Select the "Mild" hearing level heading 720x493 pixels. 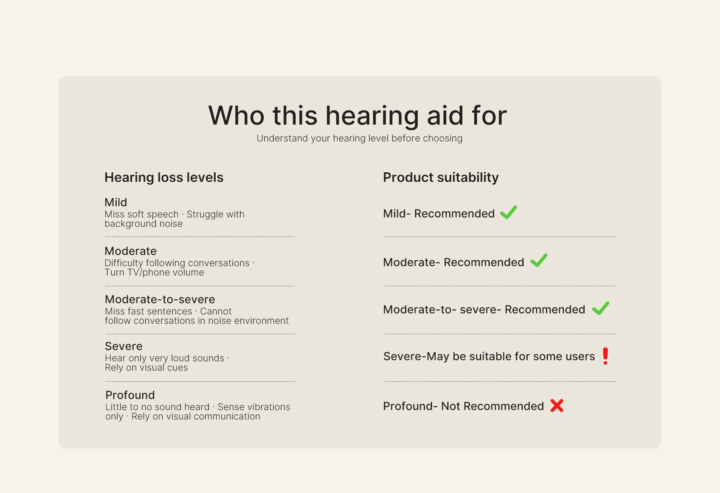pos(116,202)
